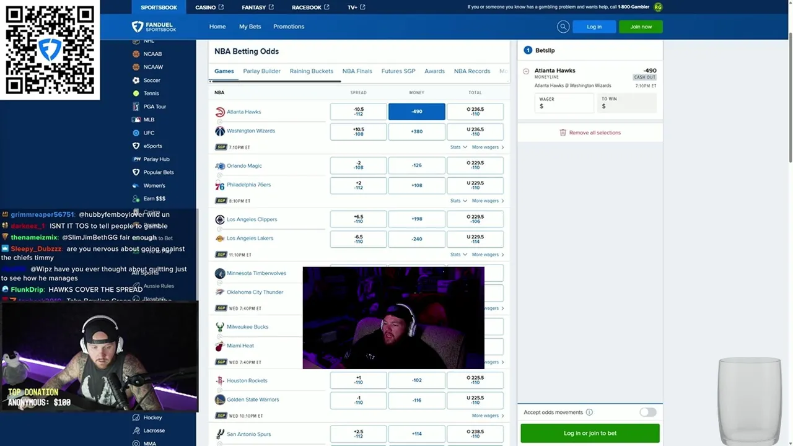The height and width of the screenshot is (446, 793).
Task: Open More wagers for Magic-76ers game
Action: [x=488, y=201]
